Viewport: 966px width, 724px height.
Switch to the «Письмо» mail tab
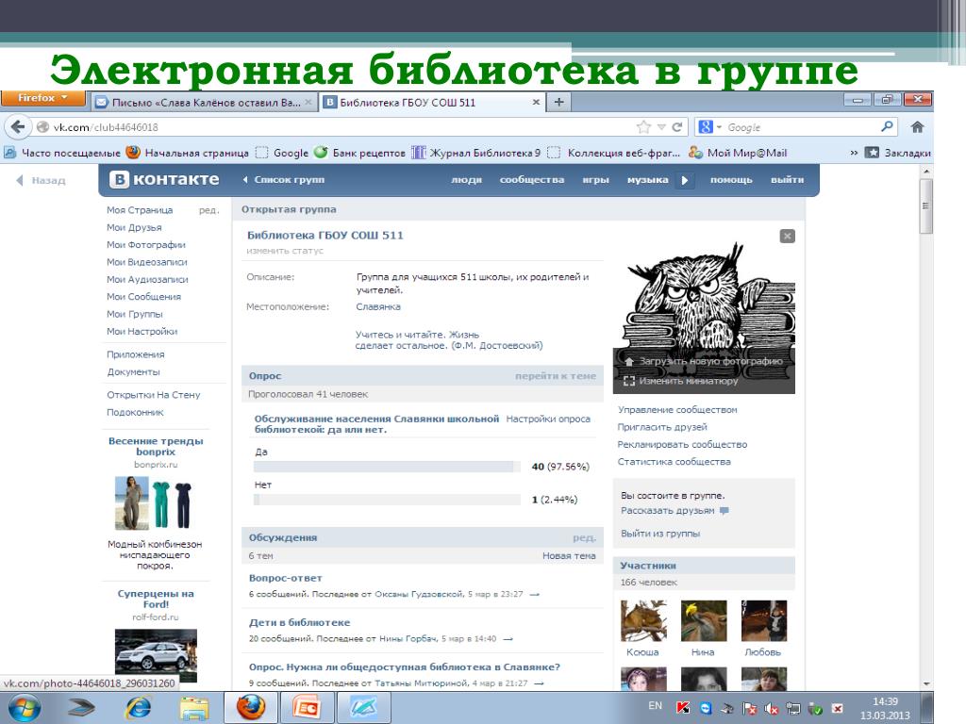tap(201, 102)
